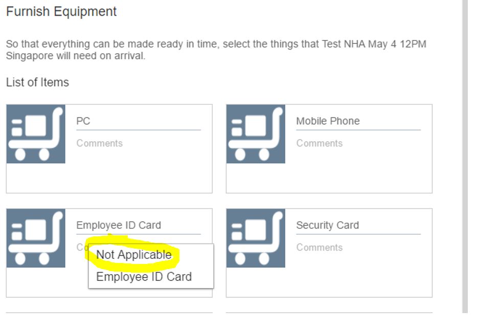Image resolution: width=477 pixels, height=331 pixels.
Task: Click the instruction text mentioning Test NHA
Action: click(216, 50)
